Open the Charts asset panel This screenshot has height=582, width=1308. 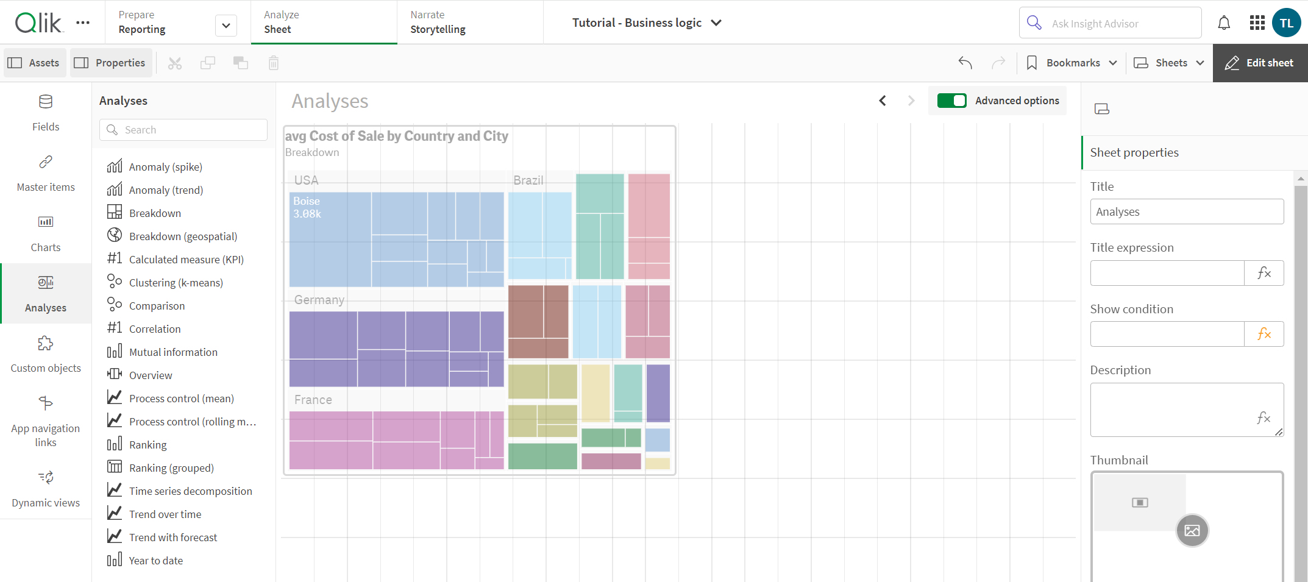[x=46, y=233]
